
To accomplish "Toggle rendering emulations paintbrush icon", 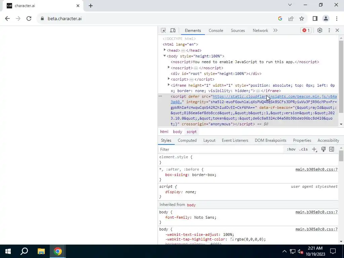I will (324, 149).
